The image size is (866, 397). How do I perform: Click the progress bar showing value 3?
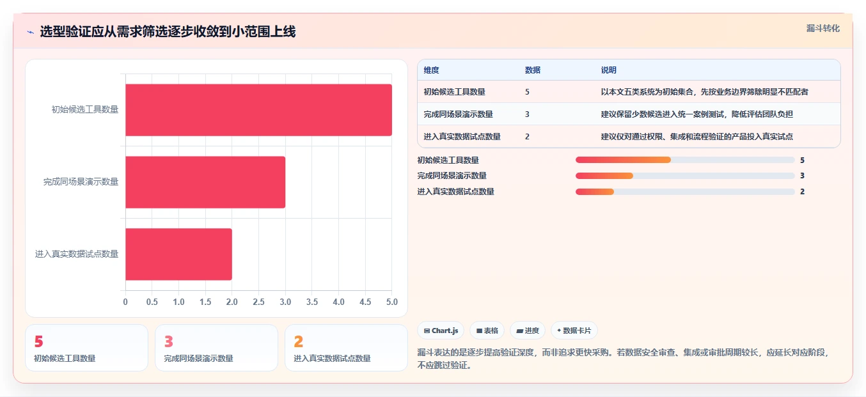(x=685, y=176)
